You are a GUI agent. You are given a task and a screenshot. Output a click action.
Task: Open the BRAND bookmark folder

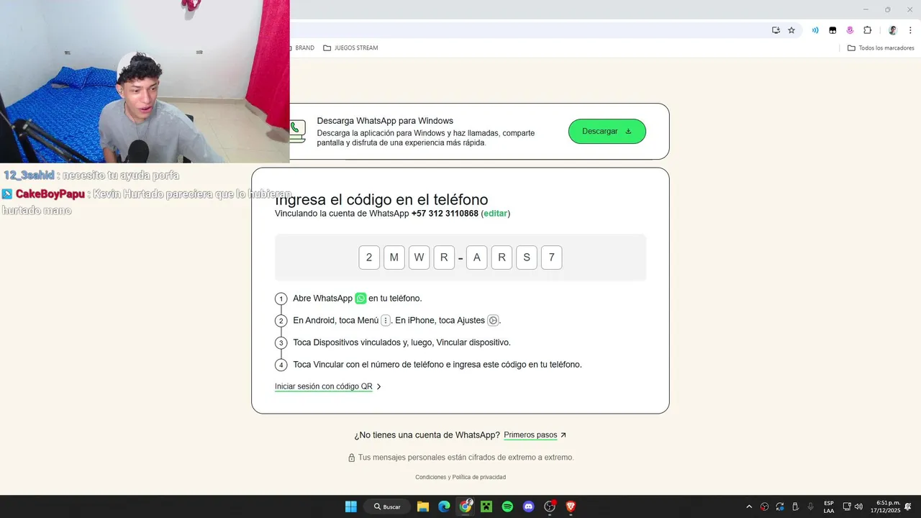(303, 48)
